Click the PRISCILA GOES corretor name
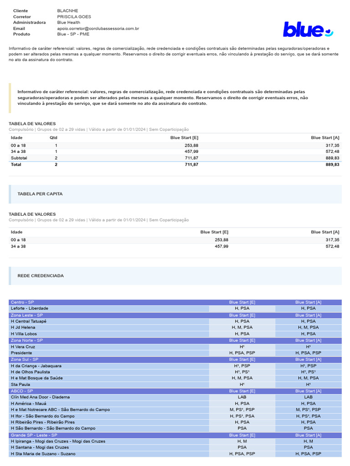 [x=74, y=17]
